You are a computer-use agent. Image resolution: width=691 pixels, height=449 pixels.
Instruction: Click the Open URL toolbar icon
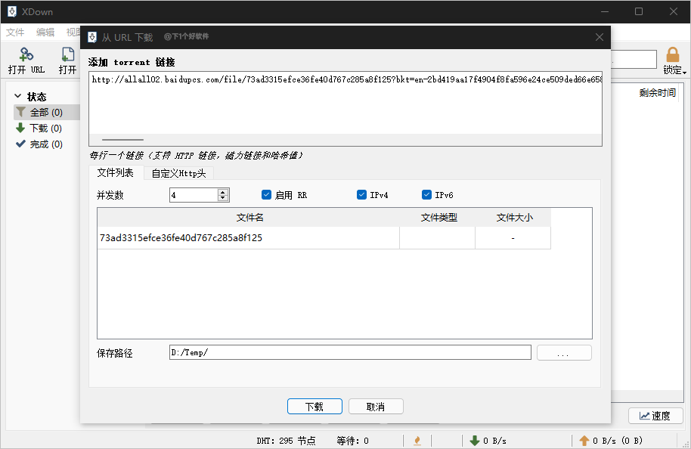26,54
